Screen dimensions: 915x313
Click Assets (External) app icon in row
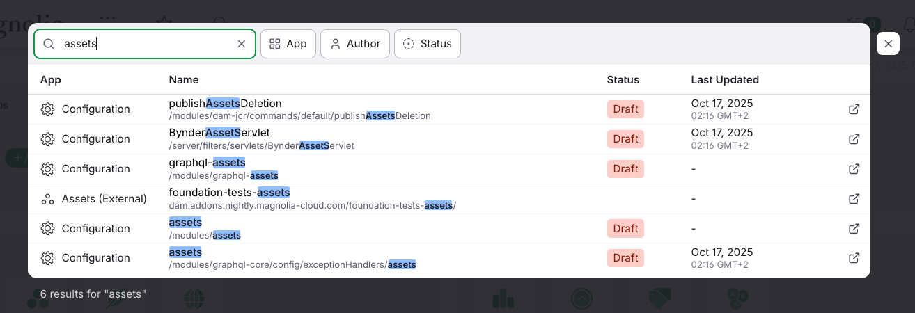click(47, 199)
